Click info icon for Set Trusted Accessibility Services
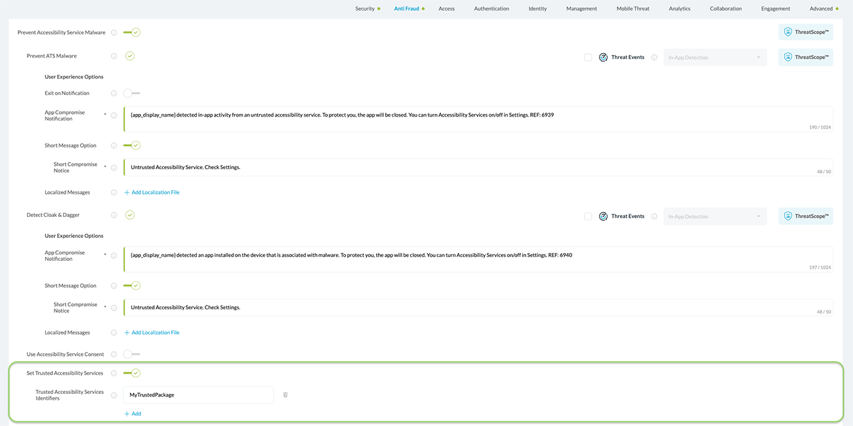The width and height of the screenshot is (853, 426). tap(114, 373)
